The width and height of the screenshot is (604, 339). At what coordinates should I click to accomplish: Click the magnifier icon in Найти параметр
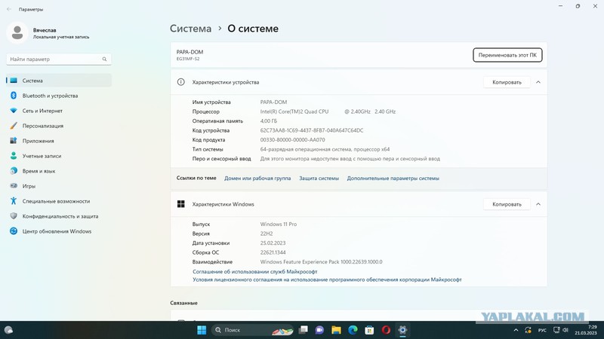tap(104, 60)
